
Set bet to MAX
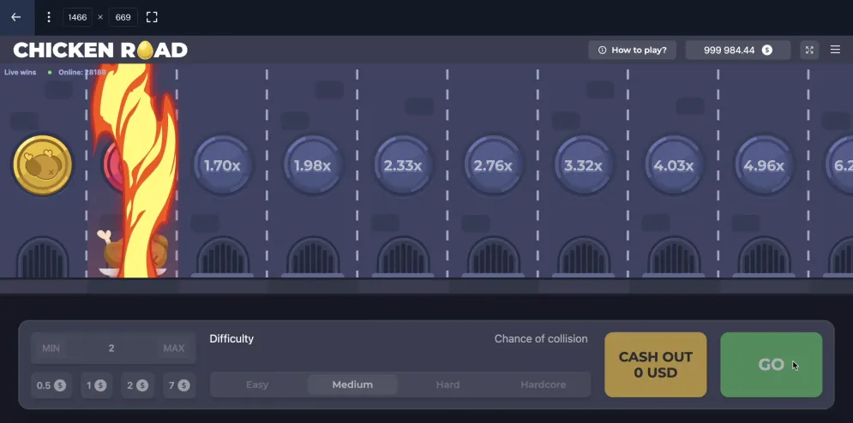[173, 349]
